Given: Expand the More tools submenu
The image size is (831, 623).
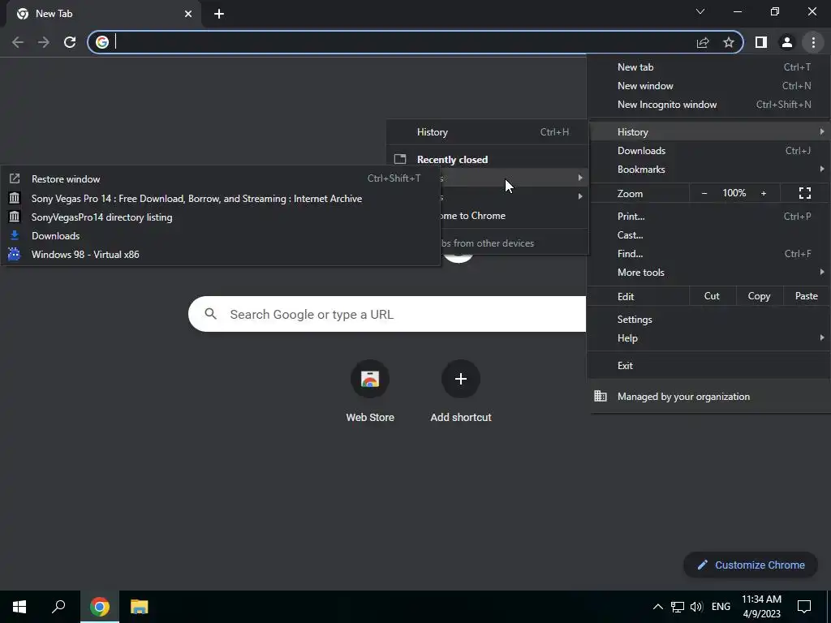Looking at the screenshot, I should (708, 273).
